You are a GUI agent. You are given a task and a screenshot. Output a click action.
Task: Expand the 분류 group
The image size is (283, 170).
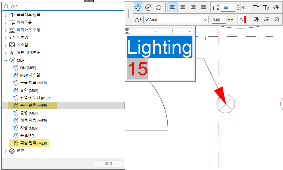click(5, 151)
